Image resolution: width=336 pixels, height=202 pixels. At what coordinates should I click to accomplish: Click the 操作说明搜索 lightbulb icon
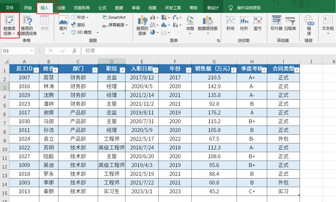coord(231,8)
